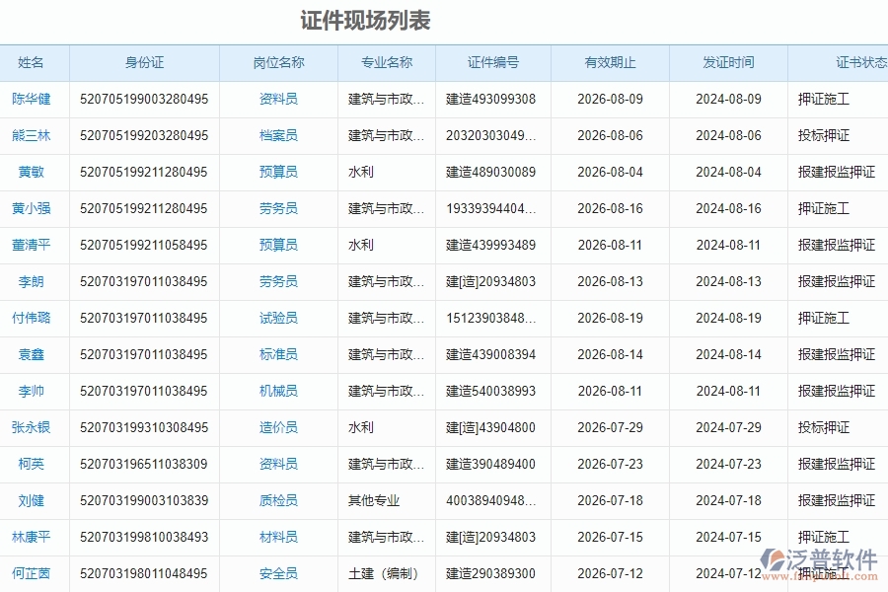Screen dimensions: 888x592
Task: Select the 黄敏 name link
Action: pos(34,172)
